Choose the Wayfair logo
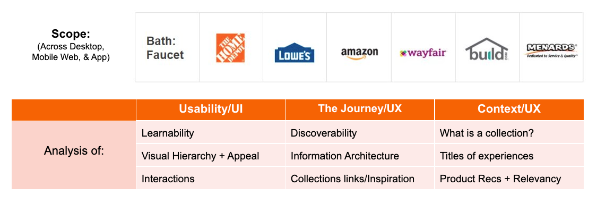The width and height of the screenshot is (597, 203). pyautogui.click(x=422, y=53)
